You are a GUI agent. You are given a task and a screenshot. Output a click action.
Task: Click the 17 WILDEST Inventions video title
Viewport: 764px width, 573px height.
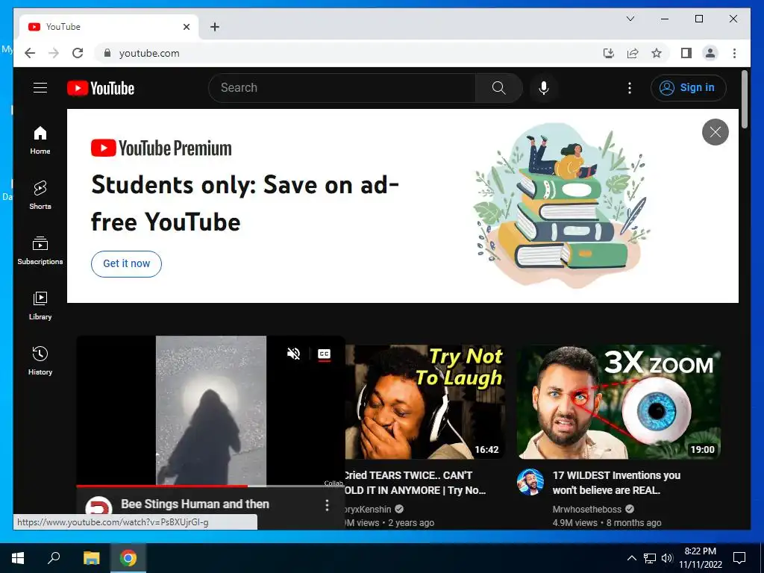click(616, 483)
